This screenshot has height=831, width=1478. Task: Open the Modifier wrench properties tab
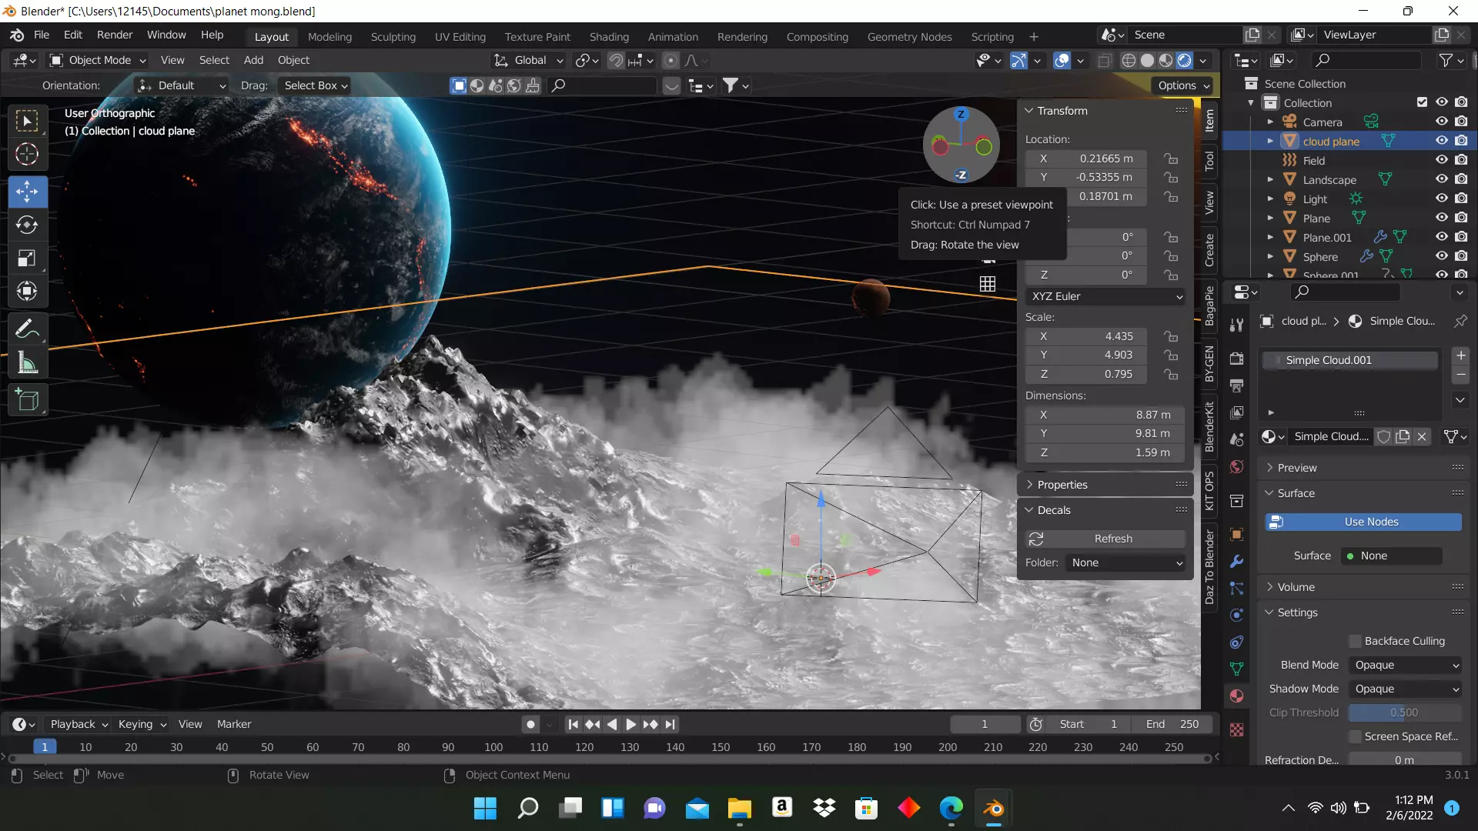pyautogui.click(x=1237, y=562)
